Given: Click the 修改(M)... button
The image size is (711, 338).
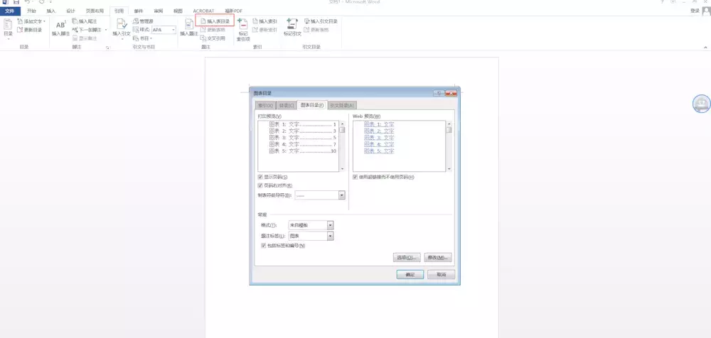Looking at the screenshot, I should pyautogui.click(x=438, y=257).
